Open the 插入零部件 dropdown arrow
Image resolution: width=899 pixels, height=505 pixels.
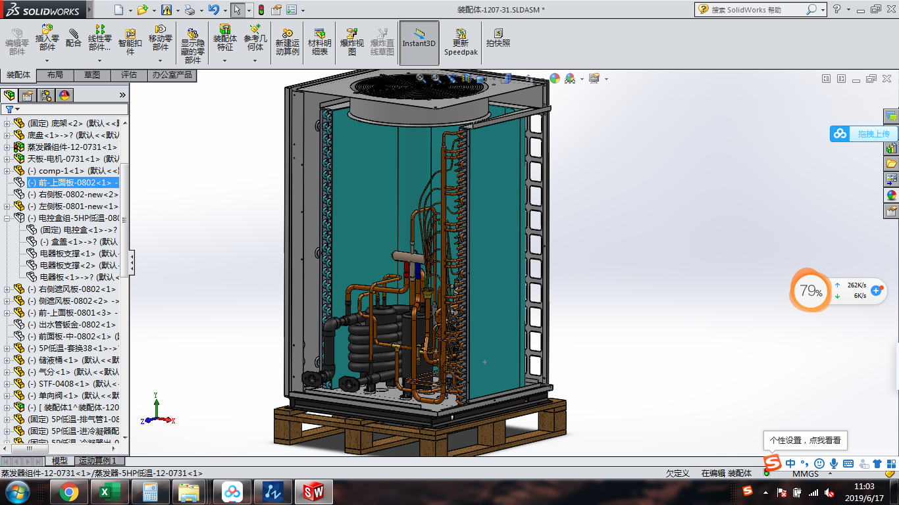click(x=47, y=60)
